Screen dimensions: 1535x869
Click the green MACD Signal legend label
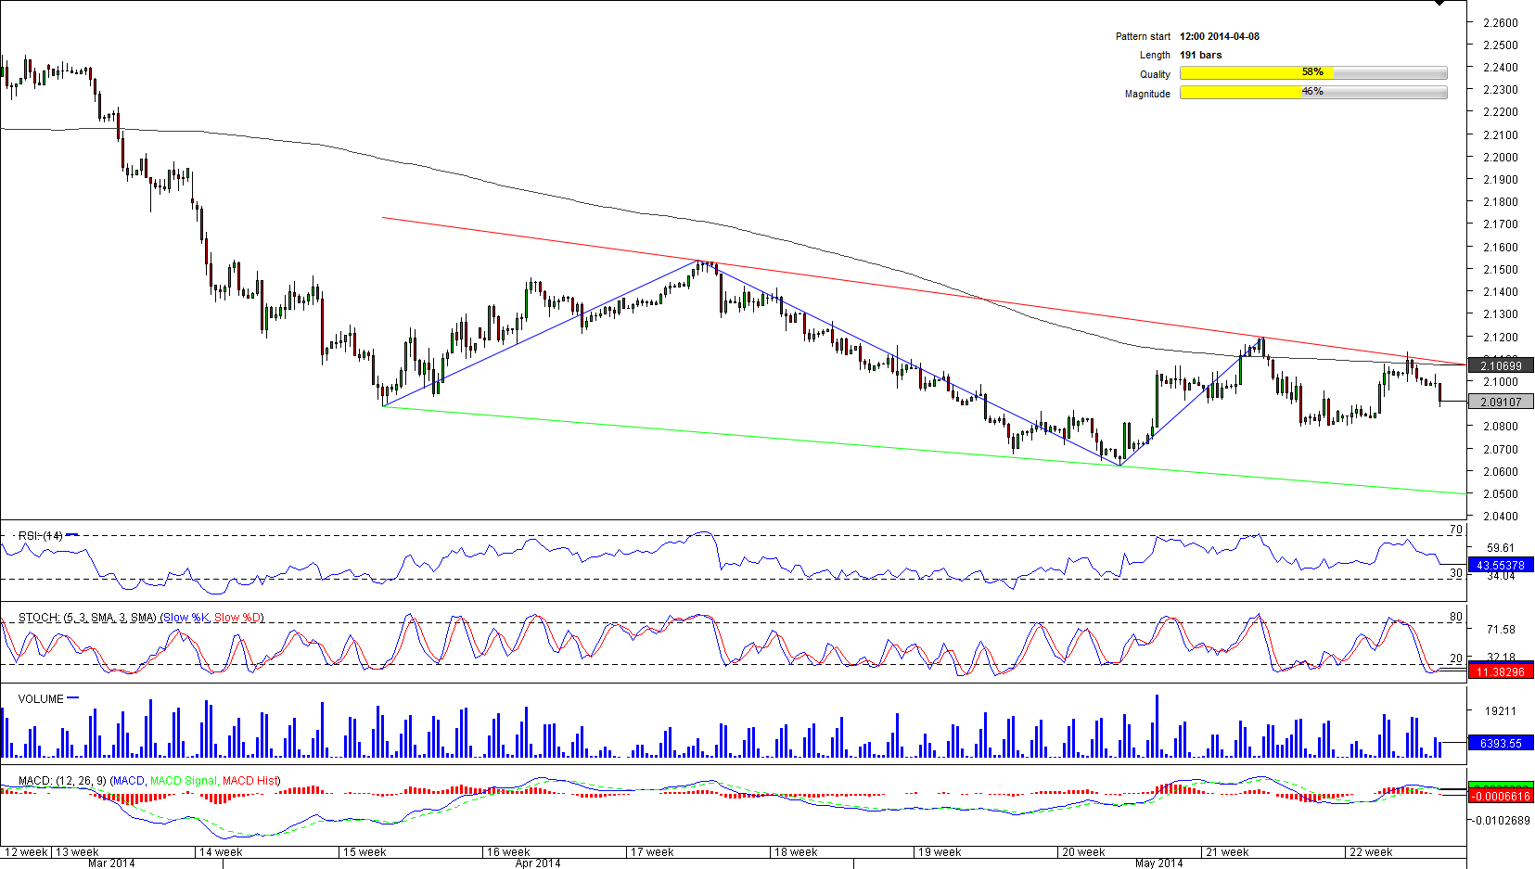183,781
